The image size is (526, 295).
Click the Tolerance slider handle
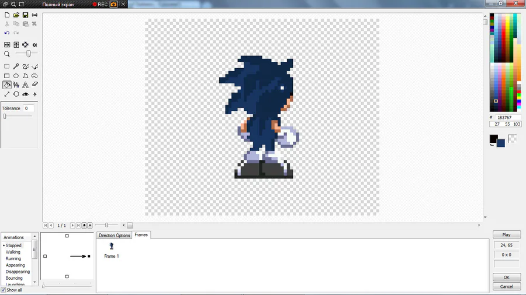coord(5,117)
